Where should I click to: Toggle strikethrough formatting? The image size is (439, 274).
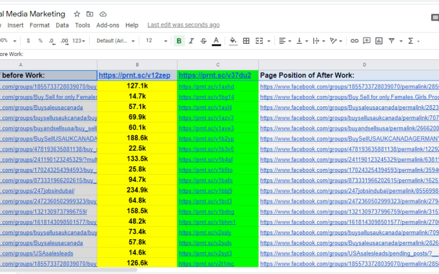point(203,41)
